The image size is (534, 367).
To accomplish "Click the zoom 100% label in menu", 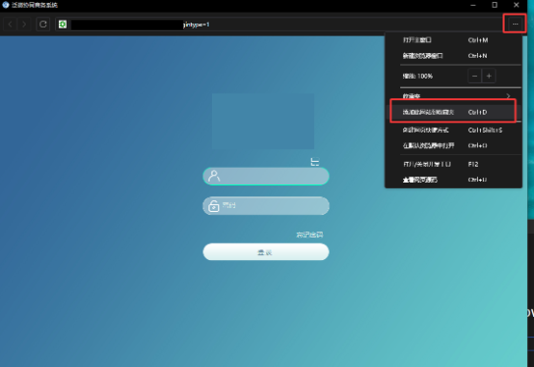I will coord(417,76).
